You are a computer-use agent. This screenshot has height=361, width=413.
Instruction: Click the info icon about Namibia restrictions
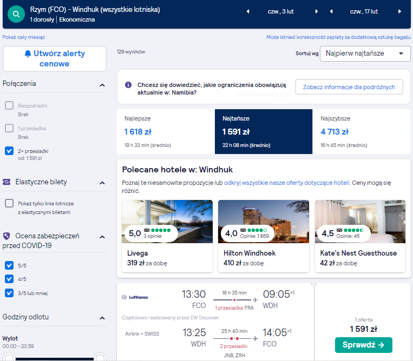click(128, 85)
